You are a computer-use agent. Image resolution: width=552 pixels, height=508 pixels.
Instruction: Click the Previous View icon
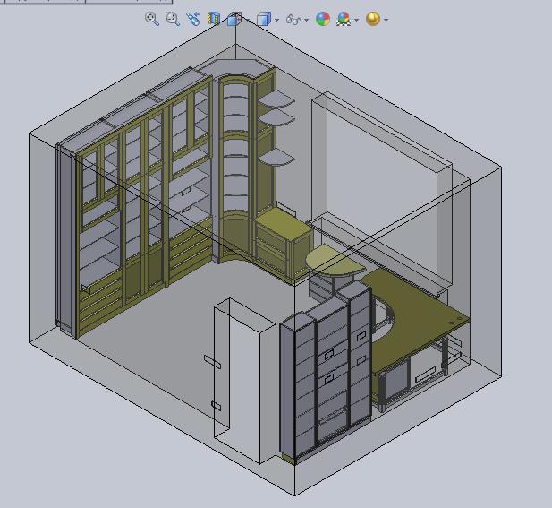coord(193,19)
